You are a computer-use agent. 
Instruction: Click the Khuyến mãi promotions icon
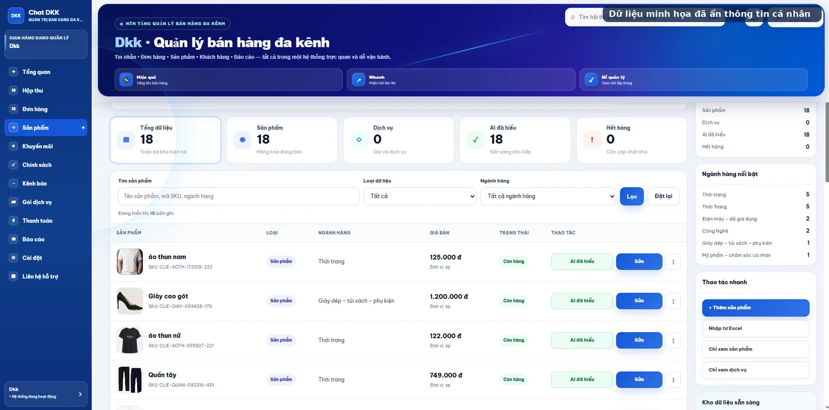click(13, 146)
